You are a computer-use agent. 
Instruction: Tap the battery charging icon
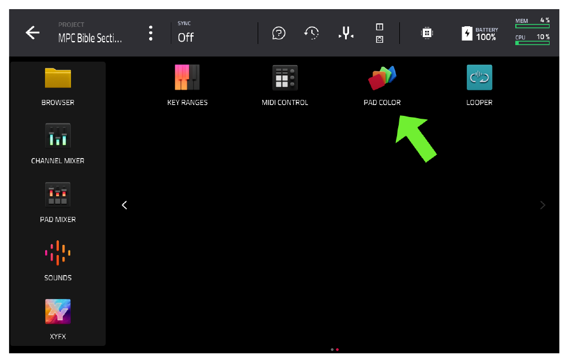pos(467,33)
